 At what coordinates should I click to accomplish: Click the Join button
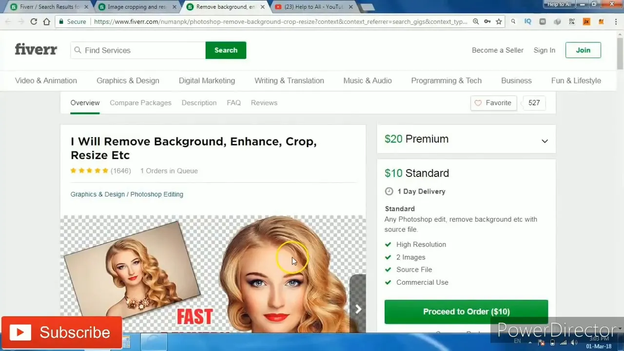pos(583,50)
